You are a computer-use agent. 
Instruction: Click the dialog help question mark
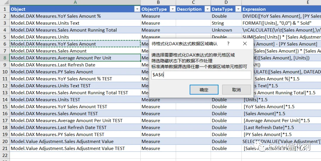[228, 44]
